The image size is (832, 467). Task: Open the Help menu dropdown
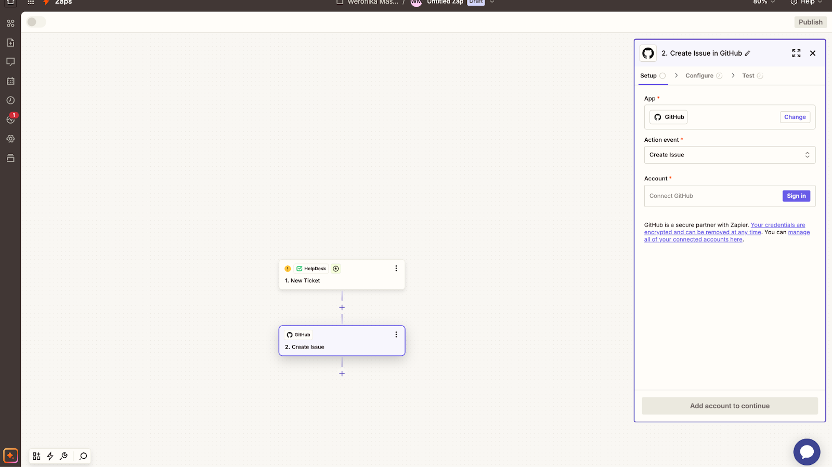pyautogui.click(x=807, y=2)
